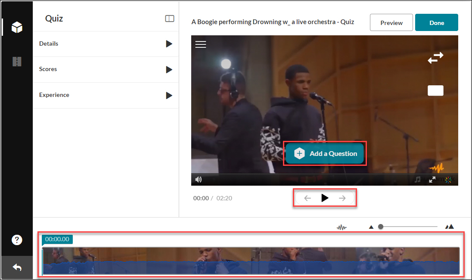Click the swap view arrows icon
Image resolution: width=472 pixels, height=280 pixels.
[x=435, y=57]
